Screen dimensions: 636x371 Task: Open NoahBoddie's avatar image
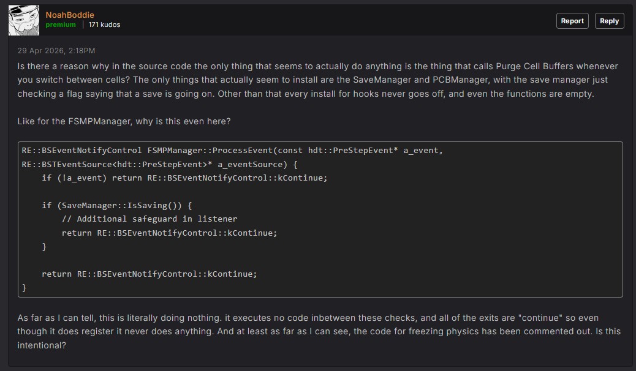click(24, 20)
